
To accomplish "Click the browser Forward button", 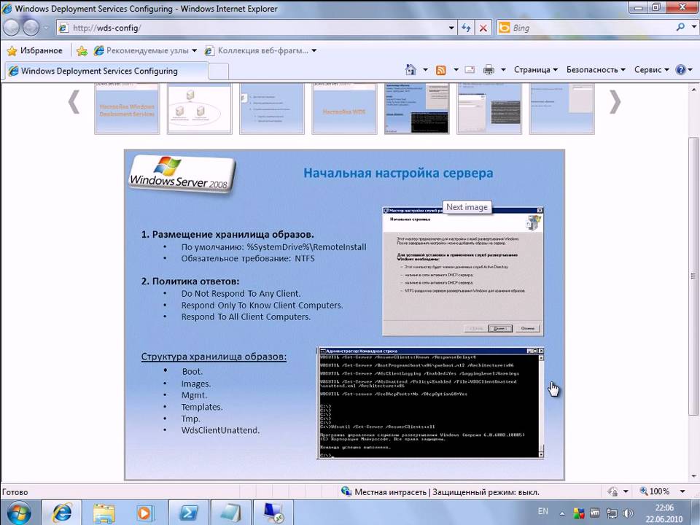I will pyautogui.click(x=31, y=28).
